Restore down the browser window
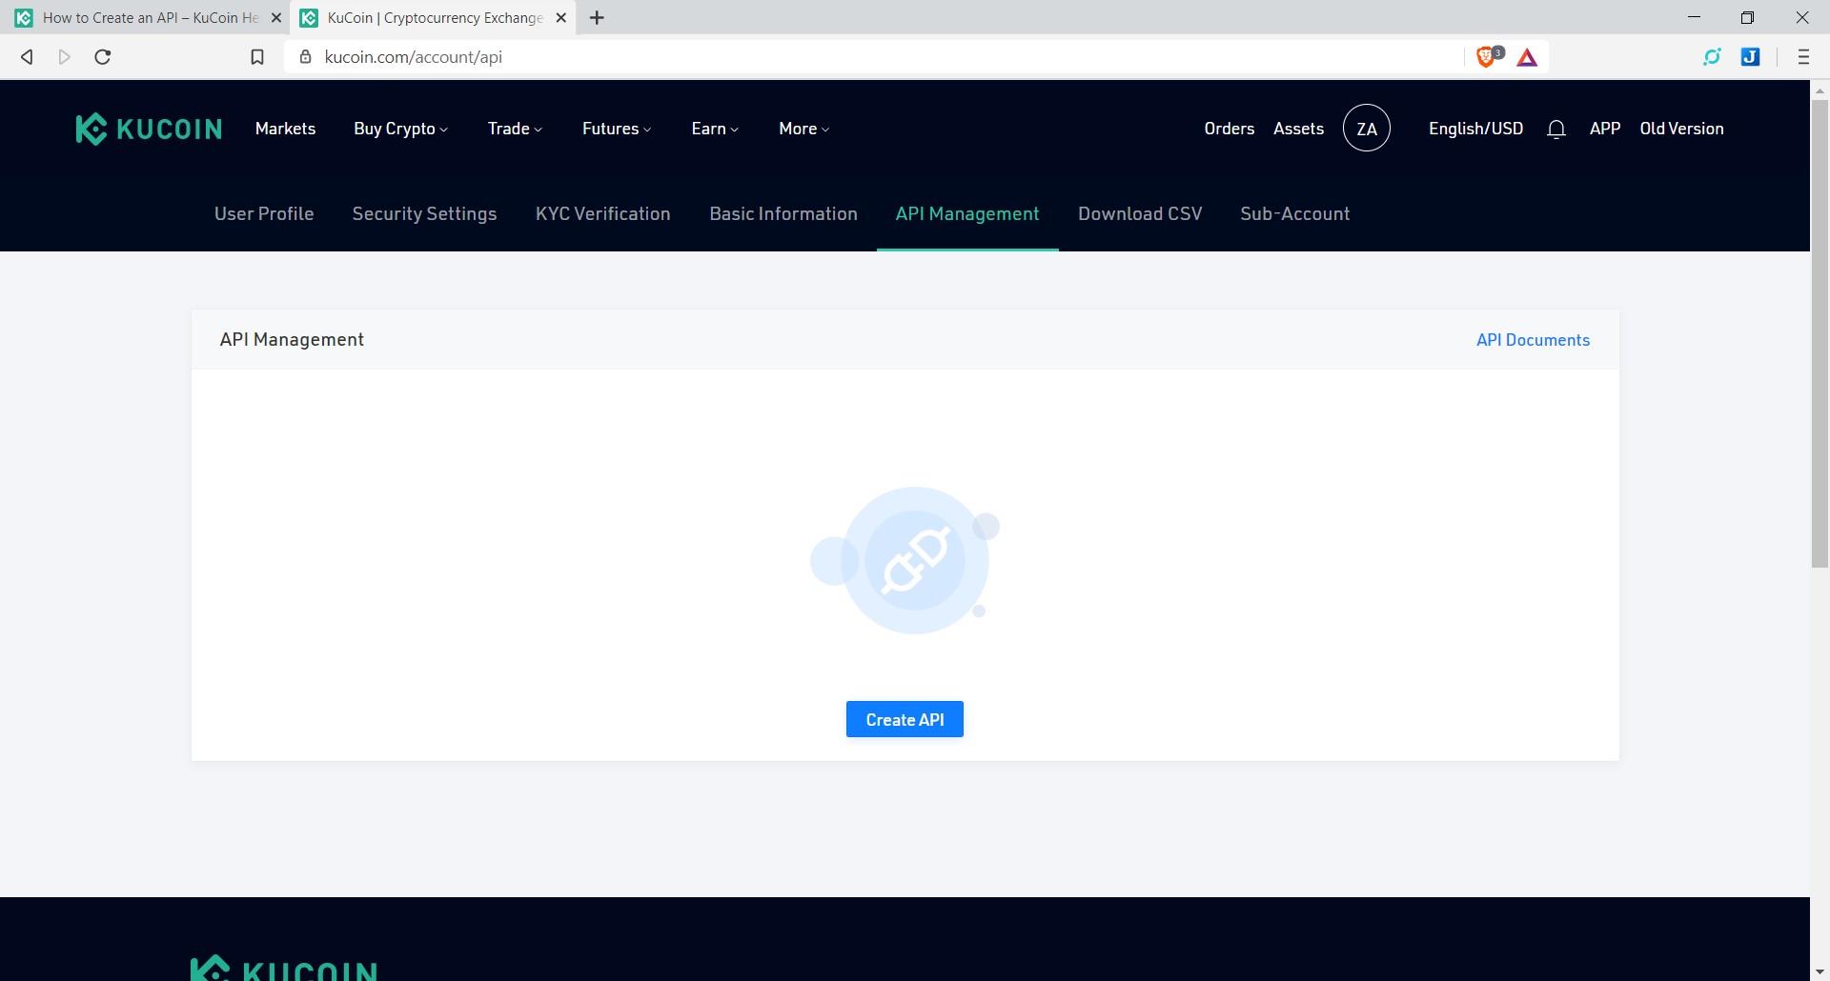1830x981 pixels. 1747,17
